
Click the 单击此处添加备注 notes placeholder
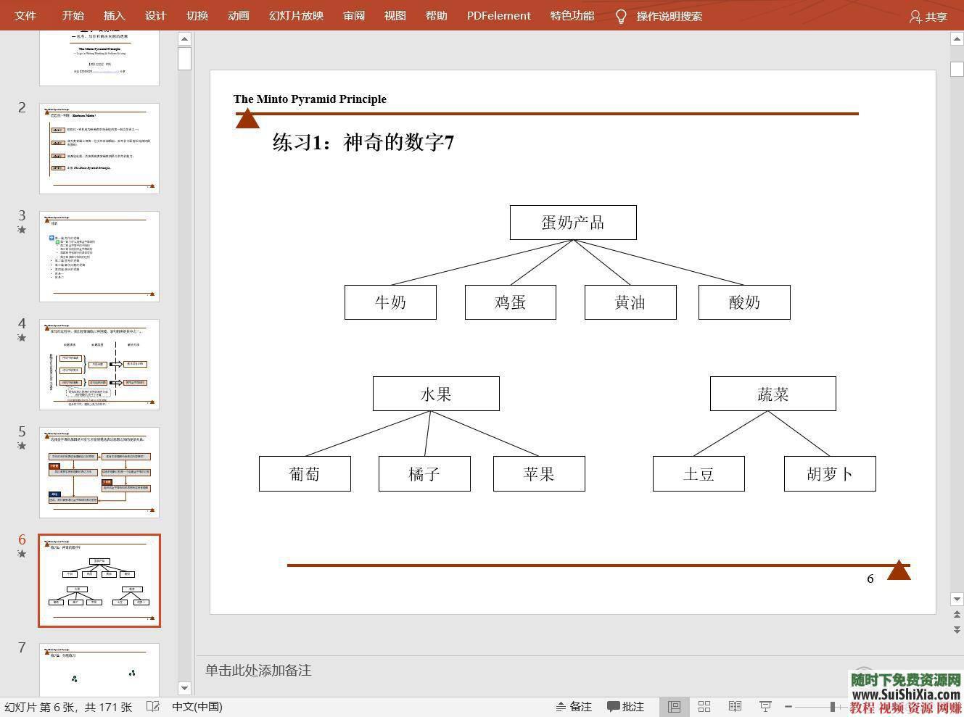tap(258, 671)
